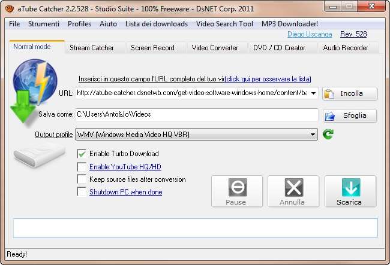
Task: Open the Lista dei downloads menu
Action: [x=157, y=24]
